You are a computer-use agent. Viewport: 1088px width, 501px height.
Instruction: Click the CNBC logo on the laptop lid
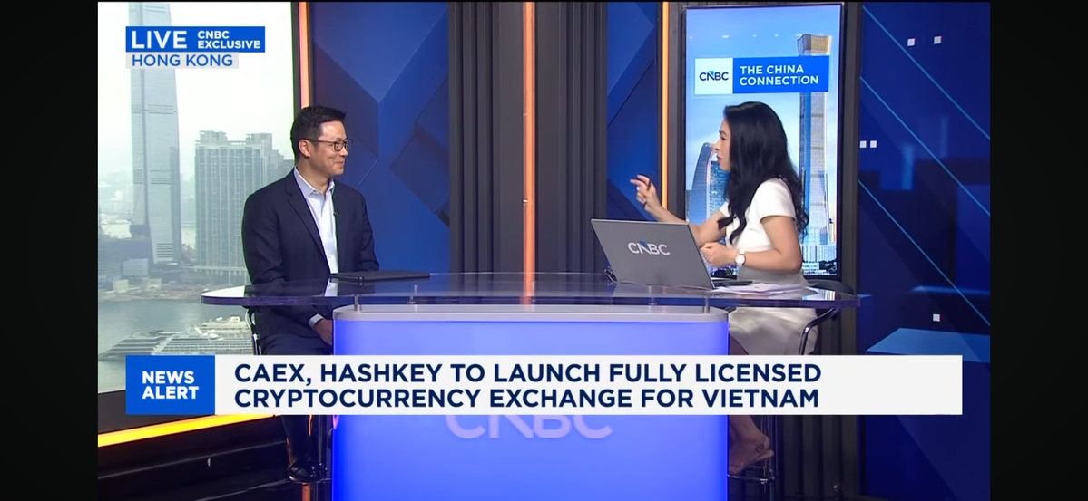pos(648,248)
